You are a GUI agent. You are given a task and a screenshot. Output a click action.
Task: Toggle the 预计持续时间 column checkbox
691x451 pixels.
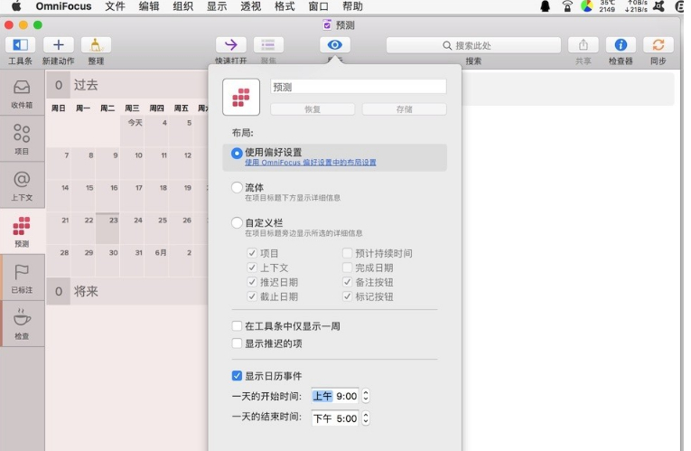(347, 253)
